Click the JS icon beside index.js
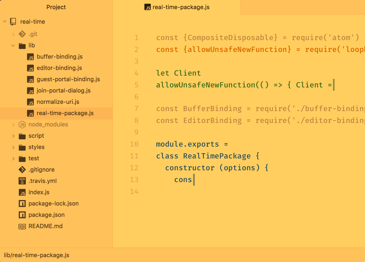 pos(22,193)
